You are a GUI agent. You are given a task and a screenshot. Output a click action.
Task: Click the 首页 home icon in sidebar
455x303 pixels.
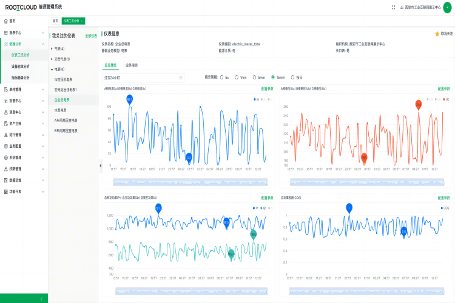[5, 21]
